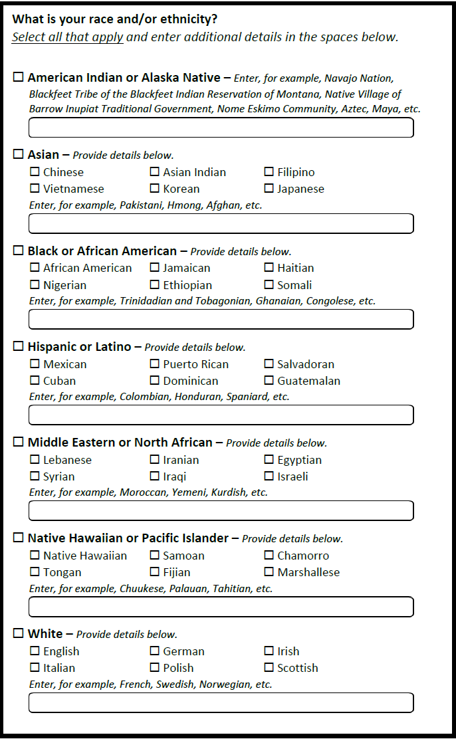Select the Jamaican checkbox
Image resolution: width=456 pixels, height=739 pixels.
[x=155, y=268]
